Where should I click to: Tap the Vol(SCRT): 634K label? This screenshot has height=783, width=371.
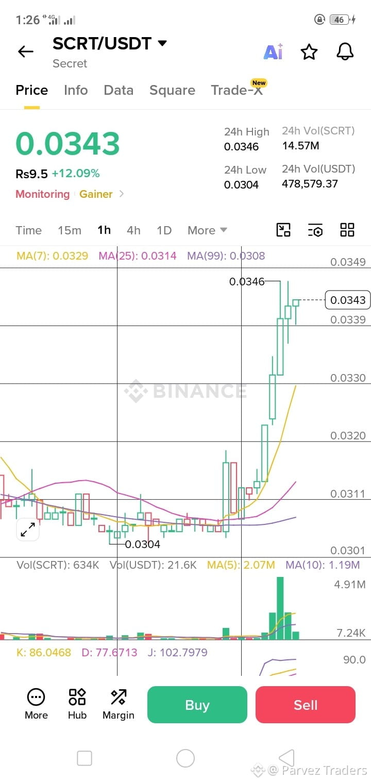click(58, 565)
